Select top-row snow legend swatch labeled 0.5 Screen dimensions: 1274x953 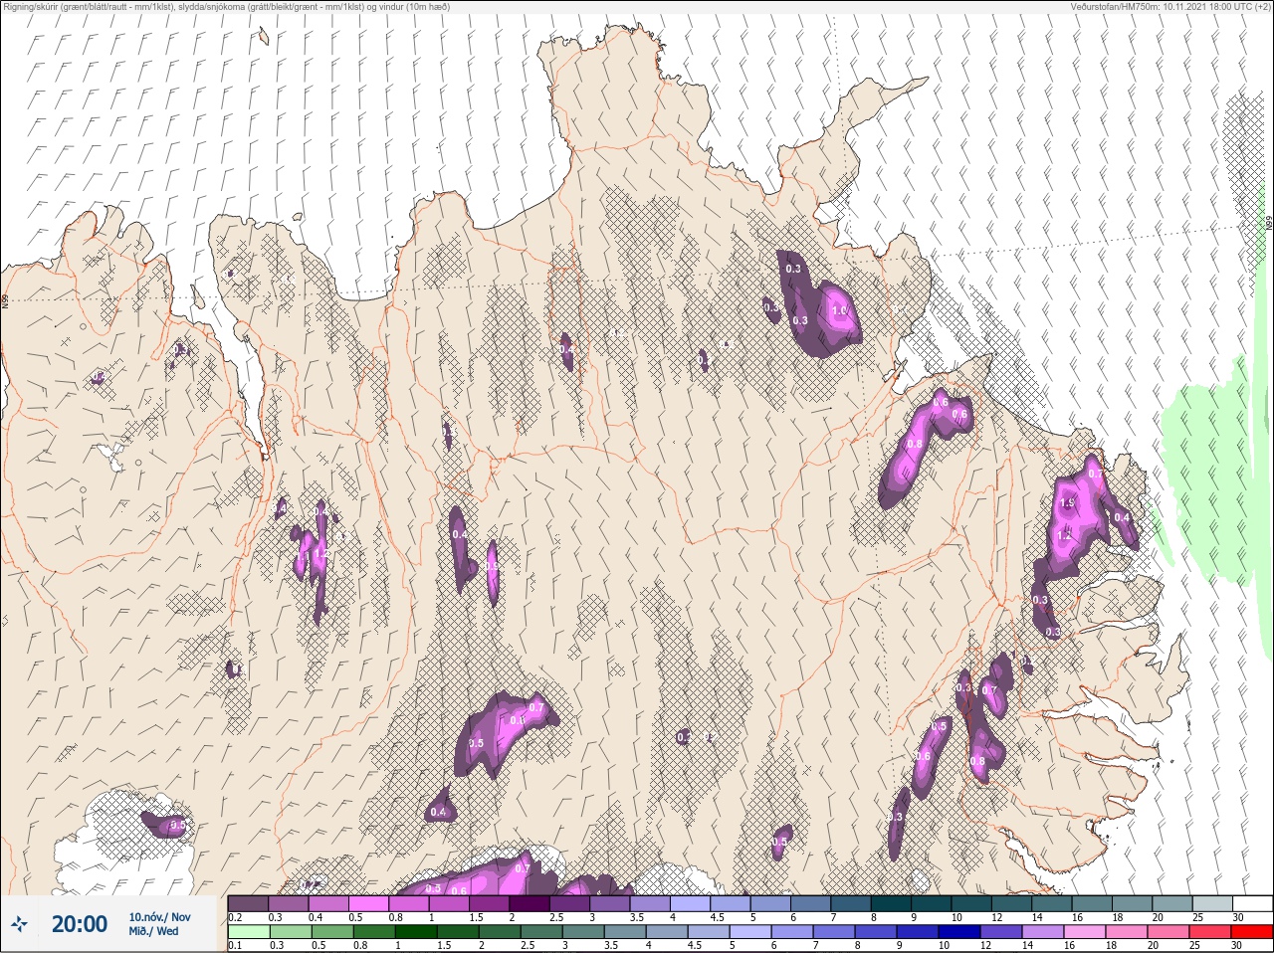[368, 903]
